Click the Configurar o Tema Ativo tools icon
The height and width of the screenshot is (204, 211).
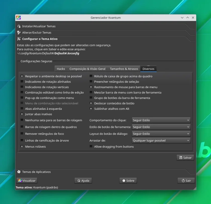(x=19, y=39)
